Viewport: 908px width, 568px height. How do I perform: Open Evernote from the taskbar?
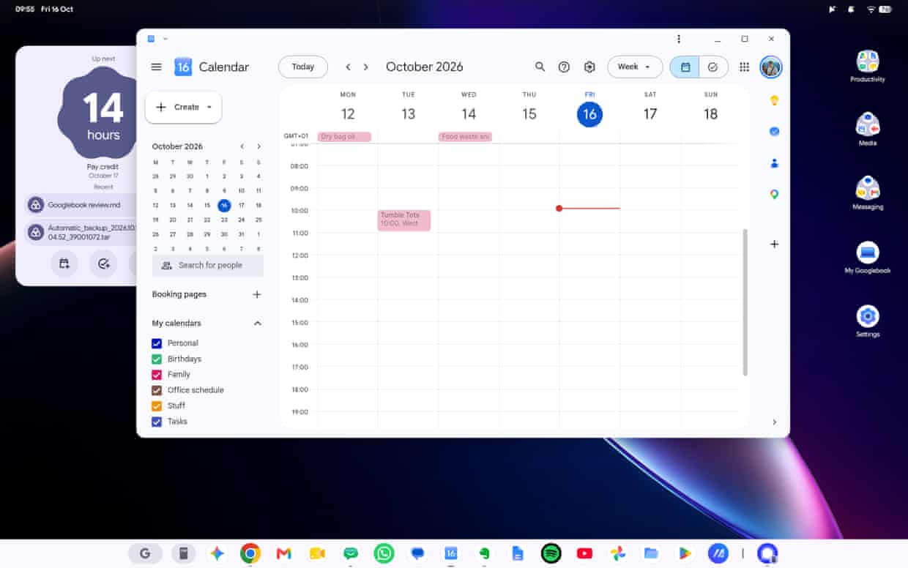[x=484, y=553]
